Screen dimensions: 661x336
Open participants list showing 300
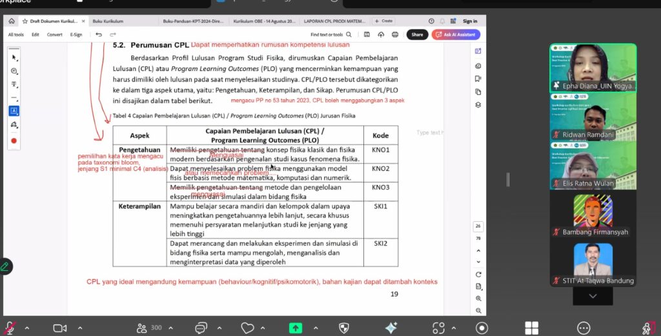tap(149, 328)
